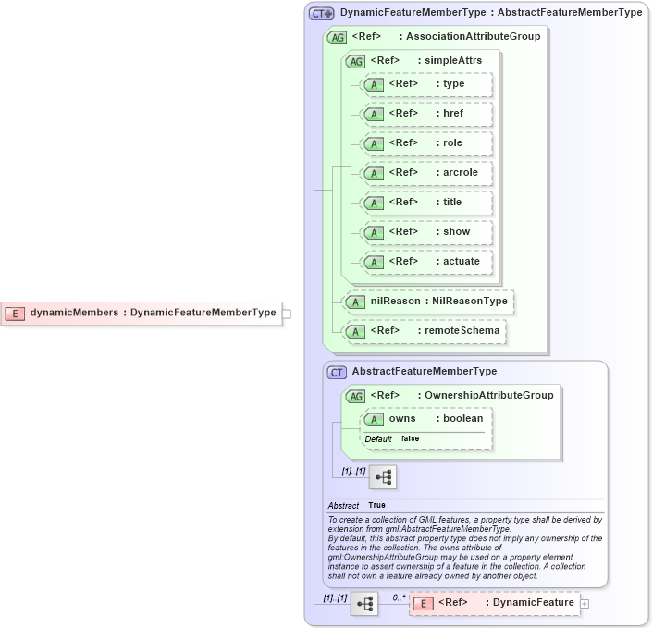Select the ': remoteSchema' attribute text
653x628 pixels.
click(x=459, y=330)
